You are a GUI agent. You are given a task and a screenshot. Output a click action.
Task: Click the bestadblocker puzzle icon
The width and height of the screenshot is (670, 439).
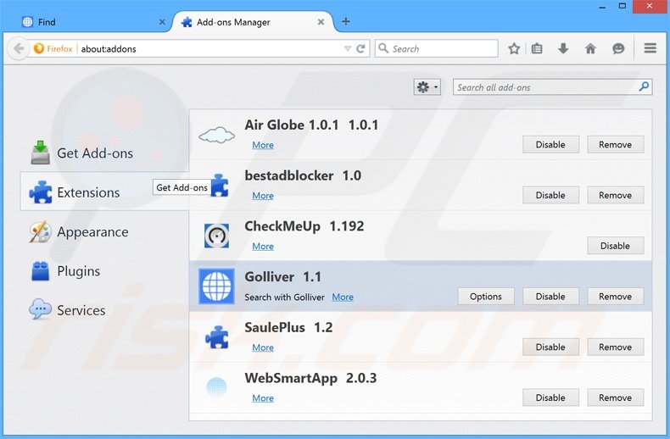220,186
